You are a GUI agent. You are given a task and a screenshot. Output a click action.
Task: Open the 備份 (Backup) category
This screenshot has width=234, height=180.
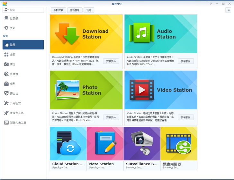(13, 64)
